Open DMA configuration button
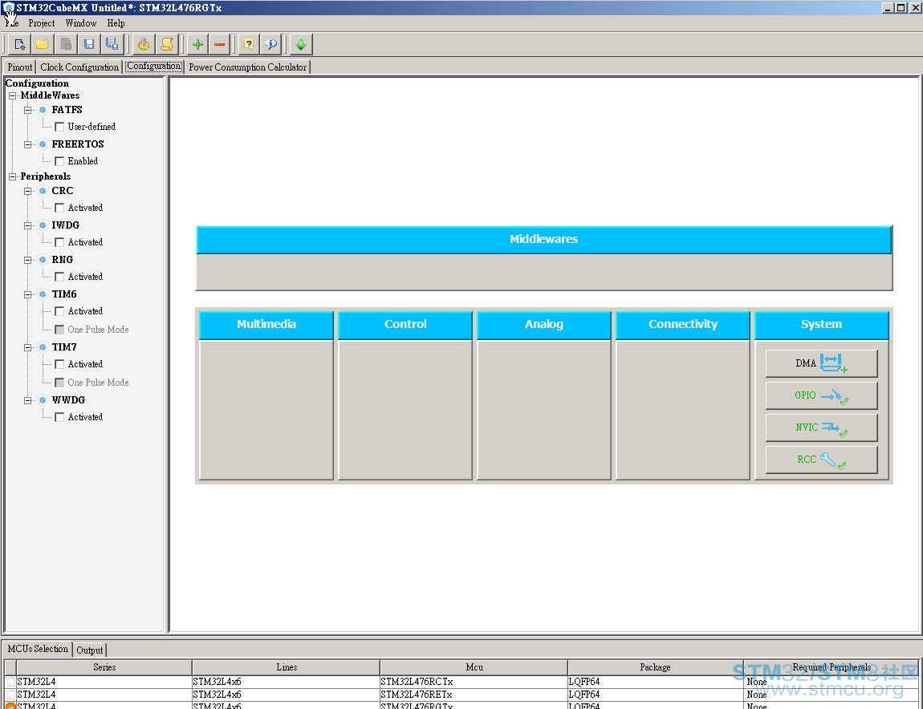The width and height of the screenshot is (923, 709). click(x=821, y=363)
